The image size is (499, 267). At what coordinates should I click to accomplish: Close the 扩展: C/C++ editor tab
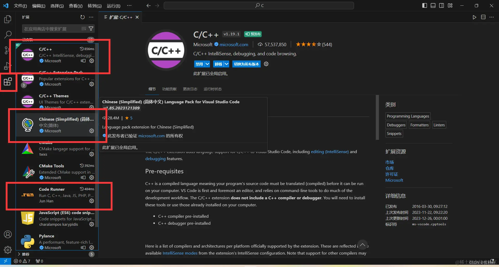137,17
